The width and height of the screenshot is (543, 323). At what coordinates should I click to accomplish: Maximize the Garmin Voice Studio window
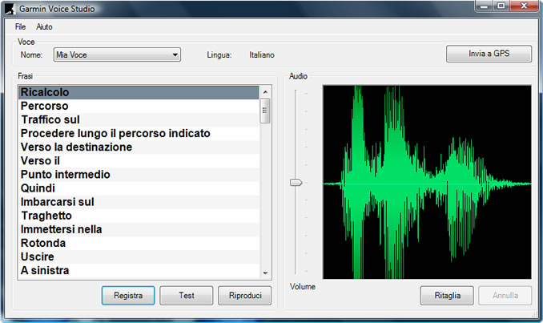point(501,6)
